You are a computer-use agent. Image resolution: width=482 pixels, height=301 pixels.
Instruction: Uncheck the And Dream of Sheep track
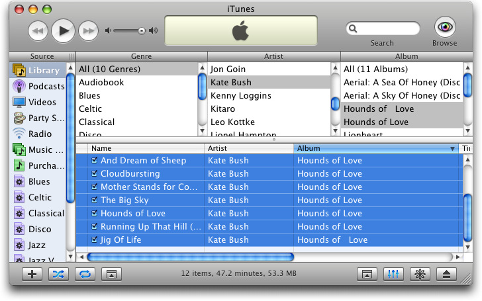click(x=95, y=160)
